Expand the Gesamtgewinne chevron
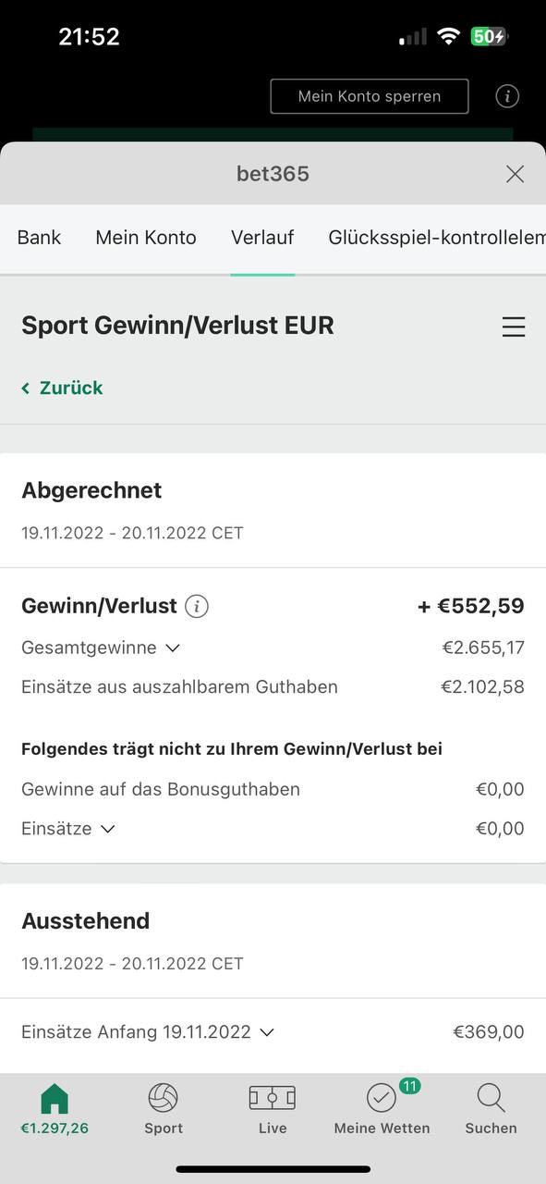This screenshot has width=546, height=1184. 172,648
